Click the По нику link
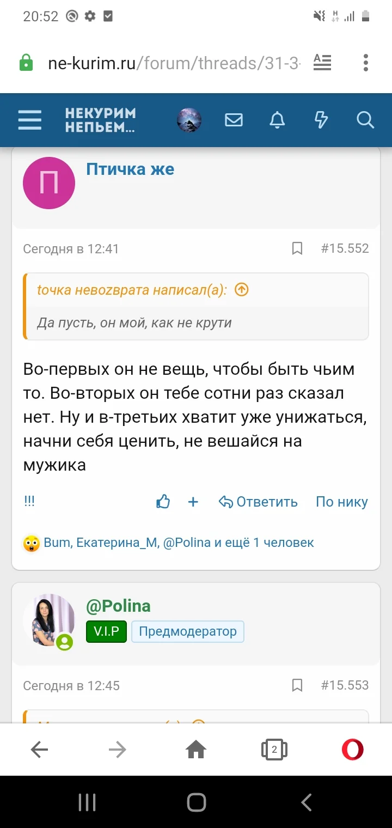 [341, 502]
